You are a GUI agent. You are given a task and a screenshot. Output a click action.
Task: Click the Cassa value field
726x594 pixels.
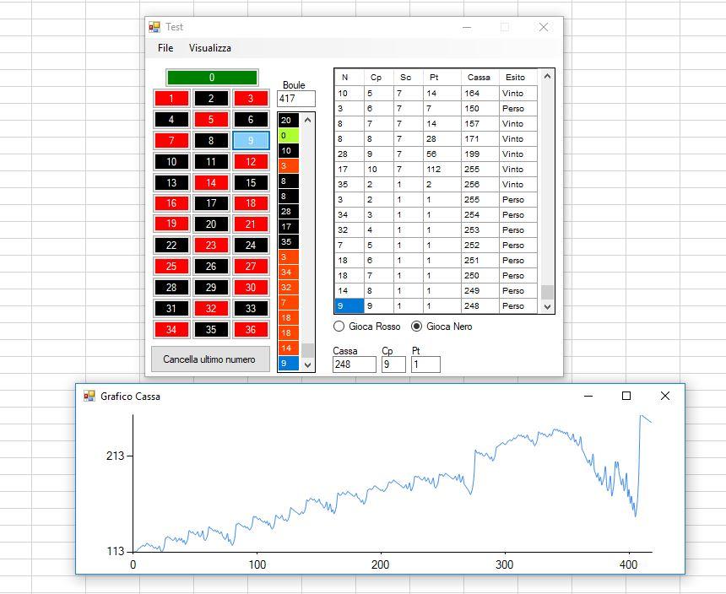(354, 364)
